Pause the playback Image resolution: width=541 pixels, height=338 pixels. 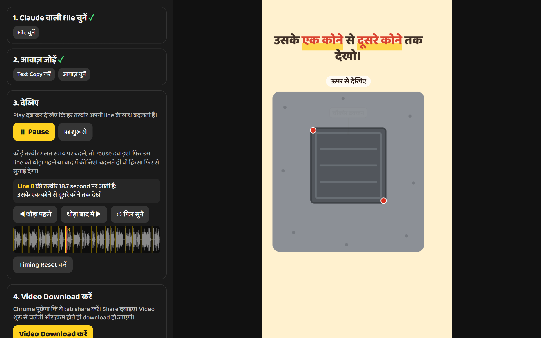coord(34,132)
